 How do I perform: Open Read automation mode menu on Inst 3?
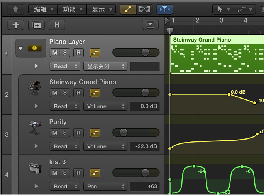[x=65, y=186]
